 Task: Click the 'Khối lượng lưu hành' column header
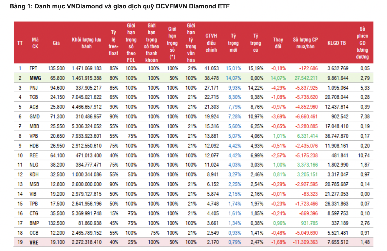(x=86, y=43)
